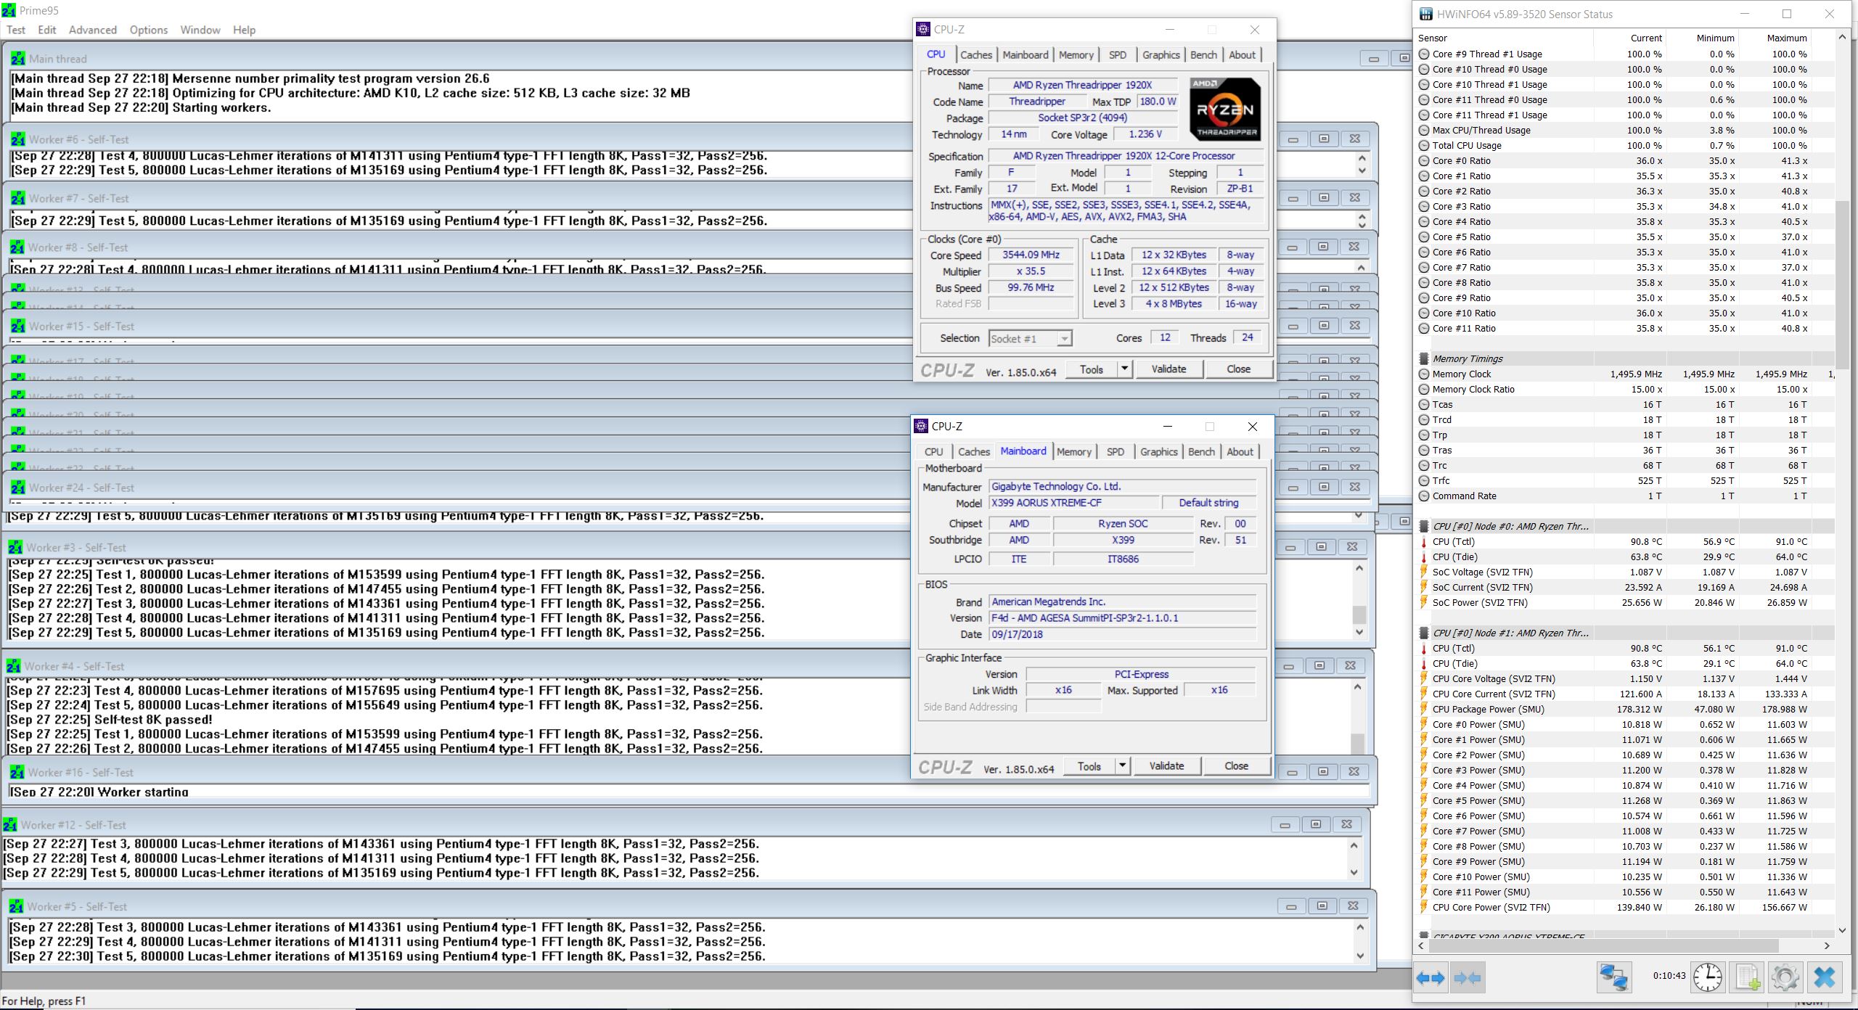Click HWiNFO vertical scrollbar thumb
This screenshot has height=1010, width=1858.
[1842, 284]
